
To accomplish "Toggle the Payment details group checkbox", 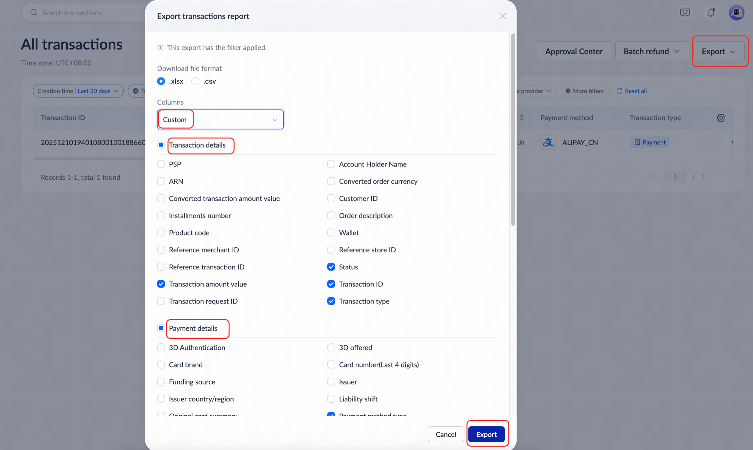I will [x=161, y=328].
